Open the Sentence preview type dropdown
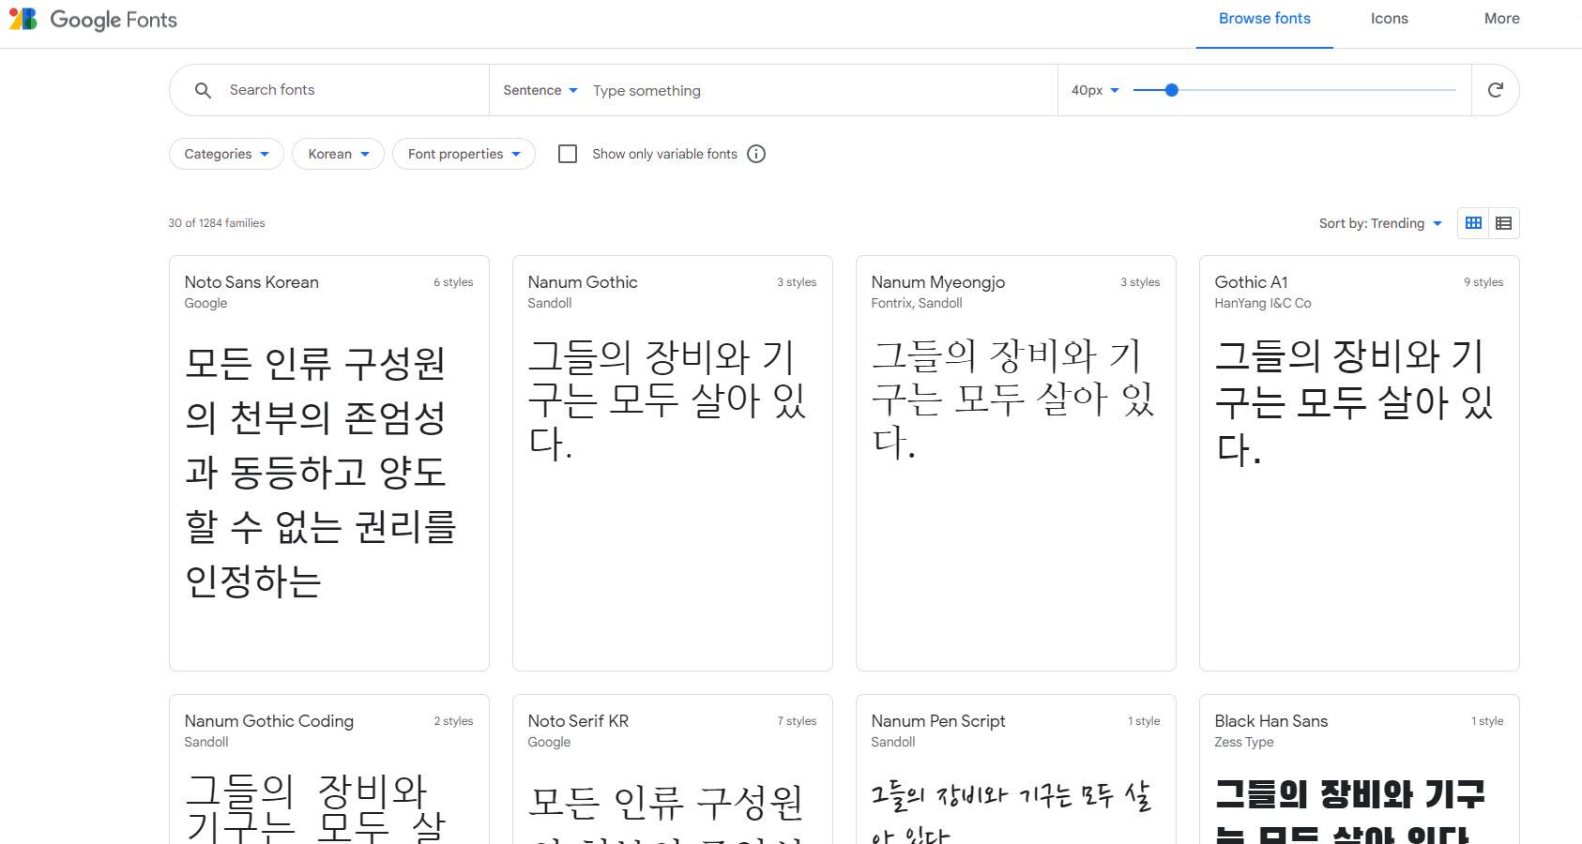 540,90
